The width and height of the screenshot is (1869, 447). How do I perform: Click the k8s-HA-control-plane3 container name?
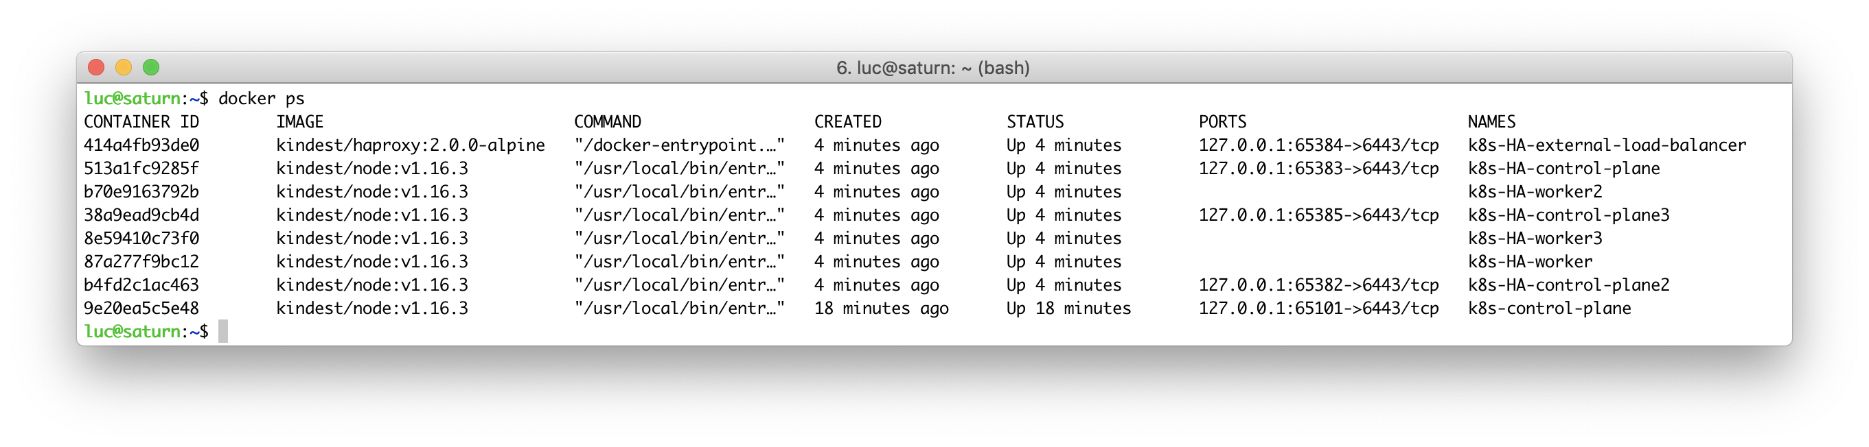coord(1568,215)
